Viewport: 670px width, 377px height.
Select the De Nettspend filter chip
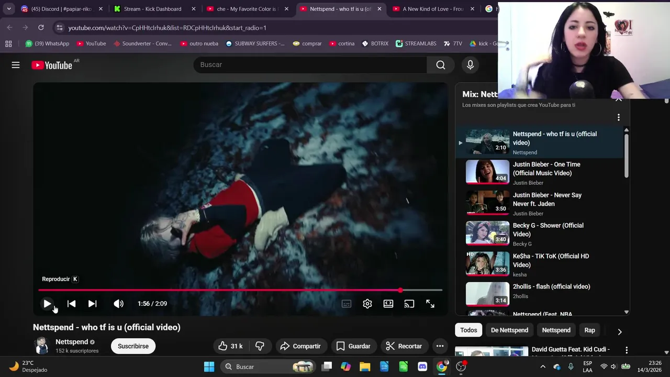pos(509,330)
